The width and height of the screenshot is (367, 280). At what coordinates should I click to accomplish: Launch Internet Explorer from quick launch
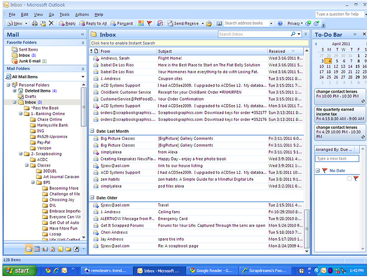click(x=56, y=271)
